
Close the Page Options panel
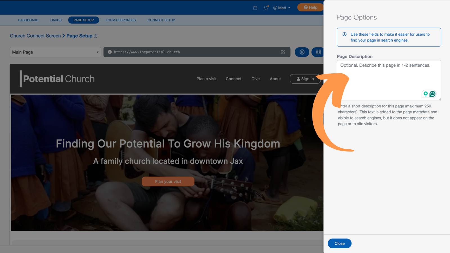(339, 243)
